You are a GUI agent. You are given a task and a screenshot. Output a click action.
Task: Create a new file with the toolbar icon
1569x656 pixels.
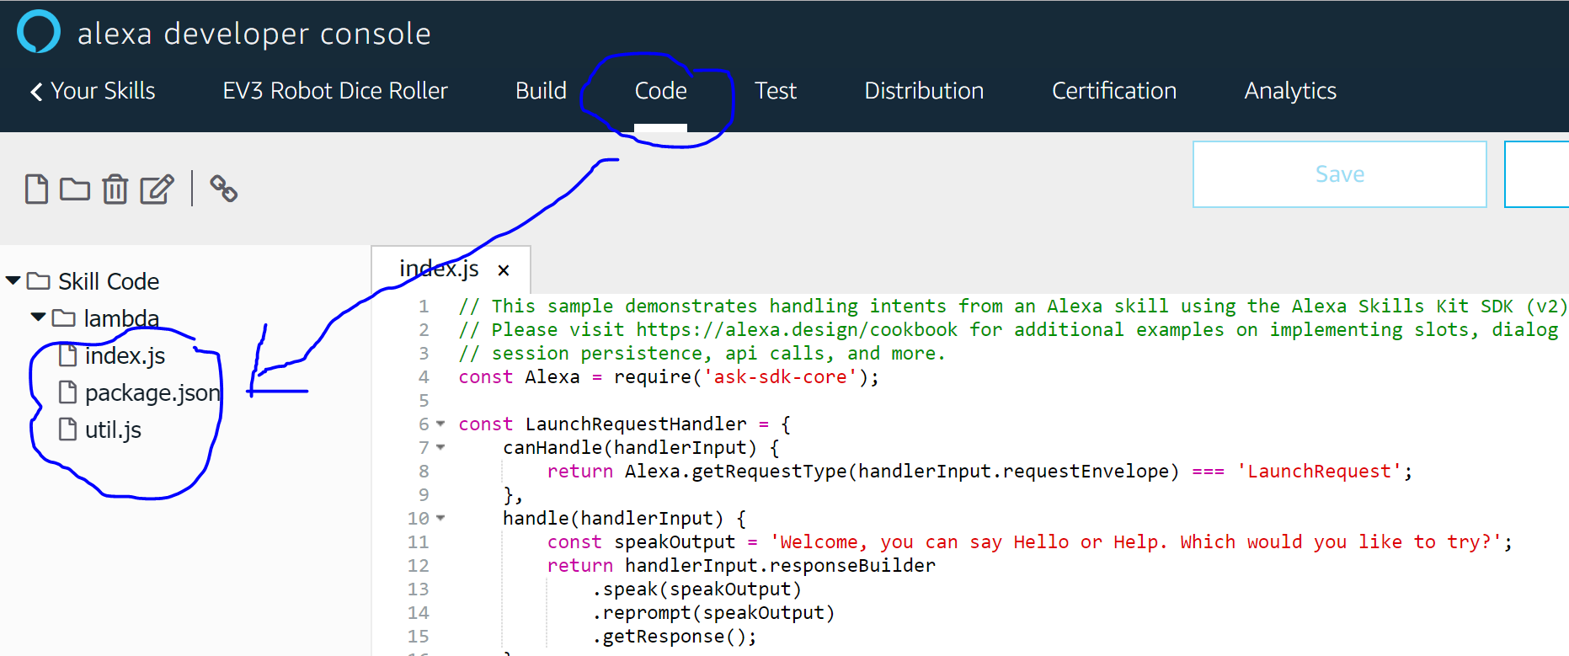36,189
